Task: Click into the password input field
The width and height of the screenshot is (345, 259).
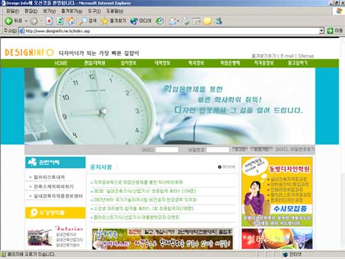Action: click(218, 150)
